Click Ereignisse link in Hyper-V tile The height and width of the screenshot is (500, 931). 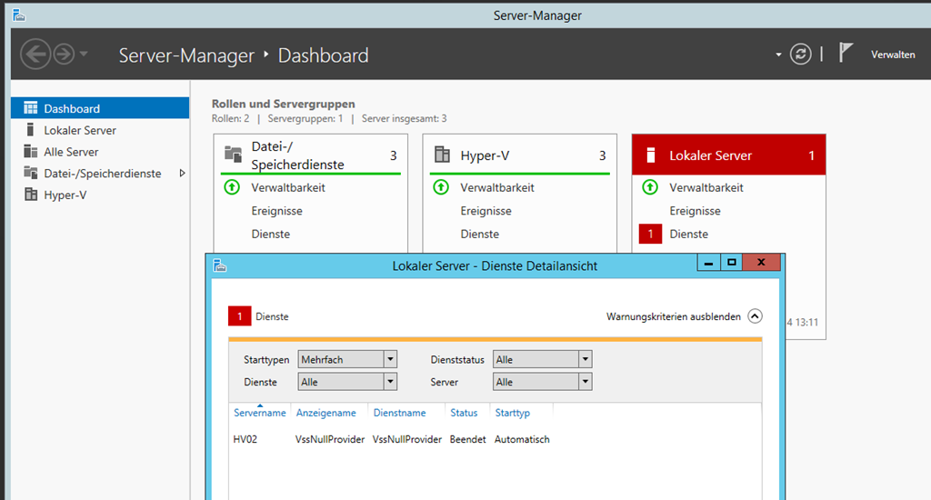point(483,211)
